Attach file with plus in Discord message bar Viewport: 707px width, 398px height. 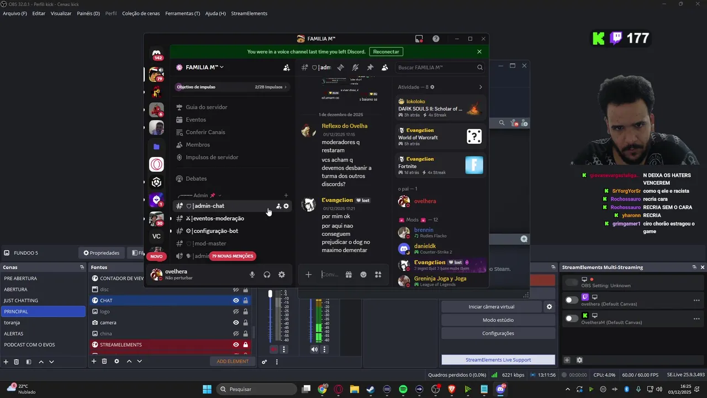309,275
